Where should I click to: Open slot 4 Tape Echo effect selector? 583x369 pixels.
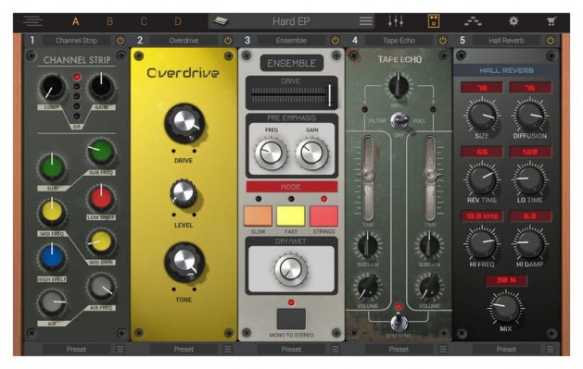[x=399, y=41]
